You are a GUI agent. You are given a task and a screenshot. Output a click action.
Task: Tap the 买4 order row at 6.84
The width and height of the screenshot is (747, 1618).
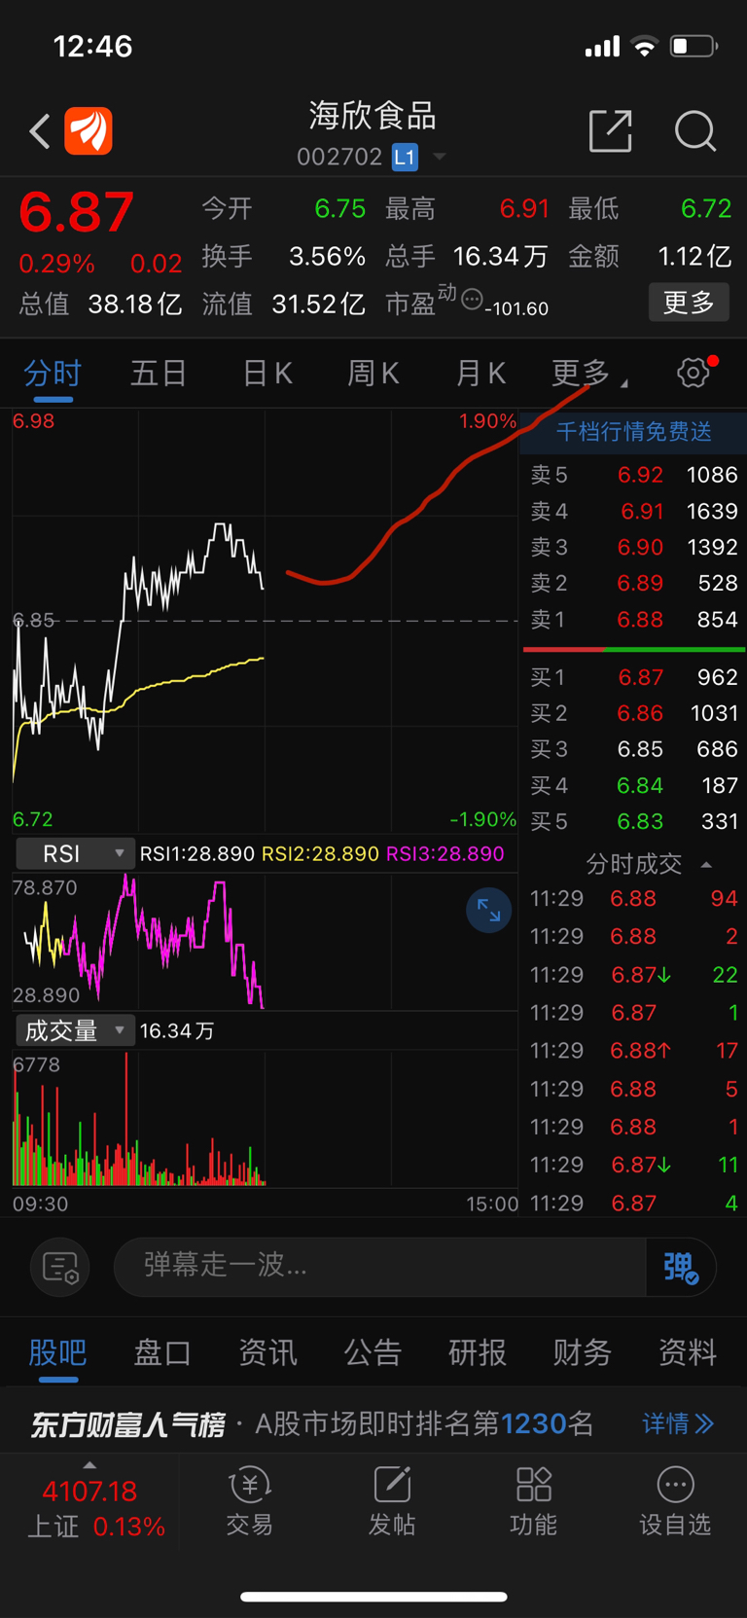point(633,785)
